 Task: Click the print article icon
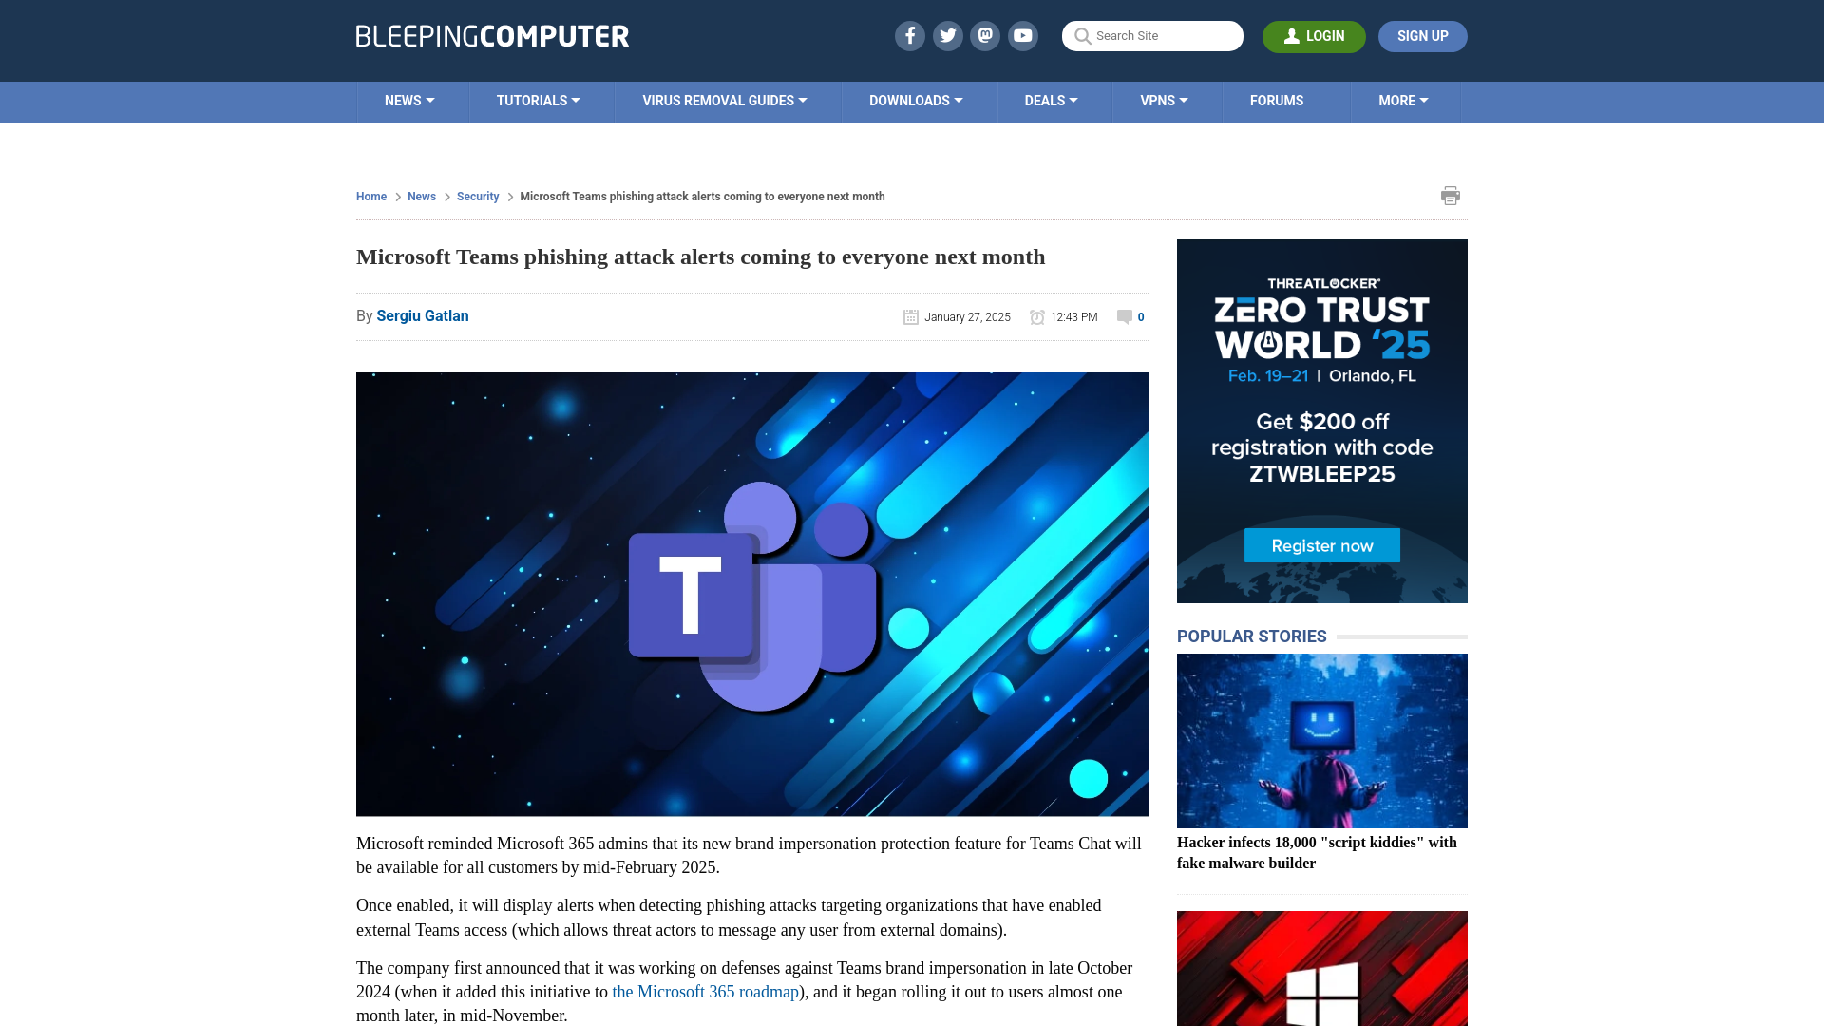tap(1451, 196)
